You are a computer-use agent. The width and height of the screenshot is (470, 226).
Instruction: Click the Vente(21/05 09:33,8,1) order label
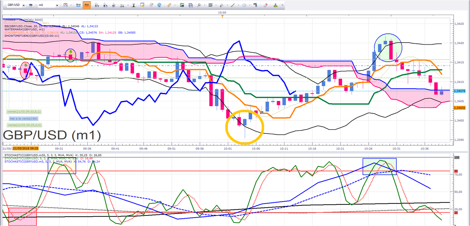(x=24, y=111)
